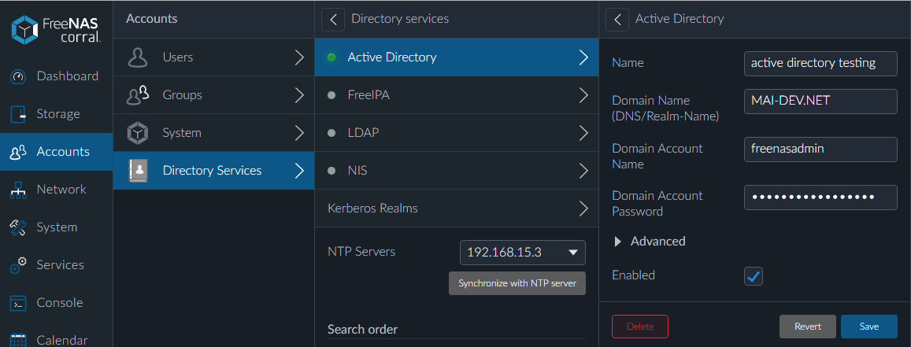This screenshot has height=347, width=911.
Task: Click Synchronize with NTP server button
Action: tap(517, 284)
